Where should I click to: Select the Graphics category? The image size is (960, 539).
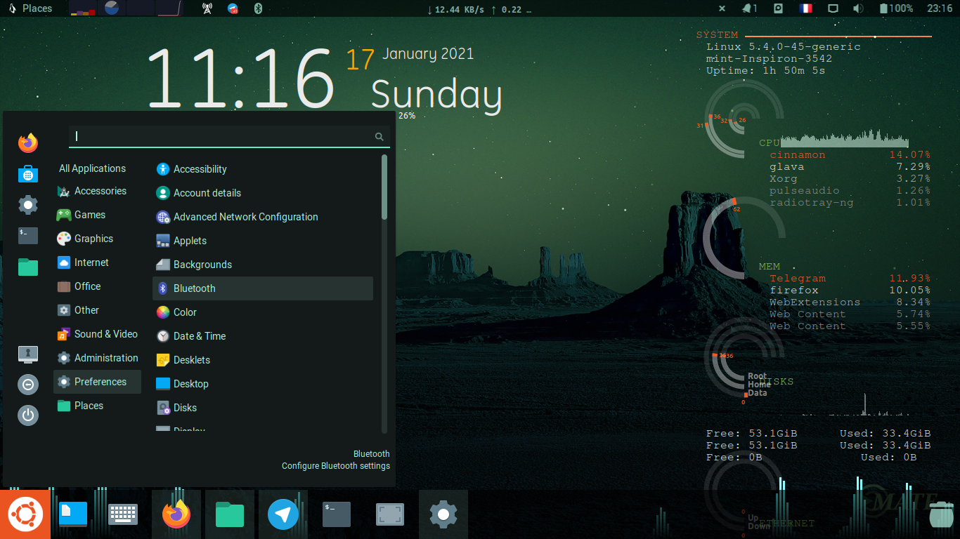point(97,239)
